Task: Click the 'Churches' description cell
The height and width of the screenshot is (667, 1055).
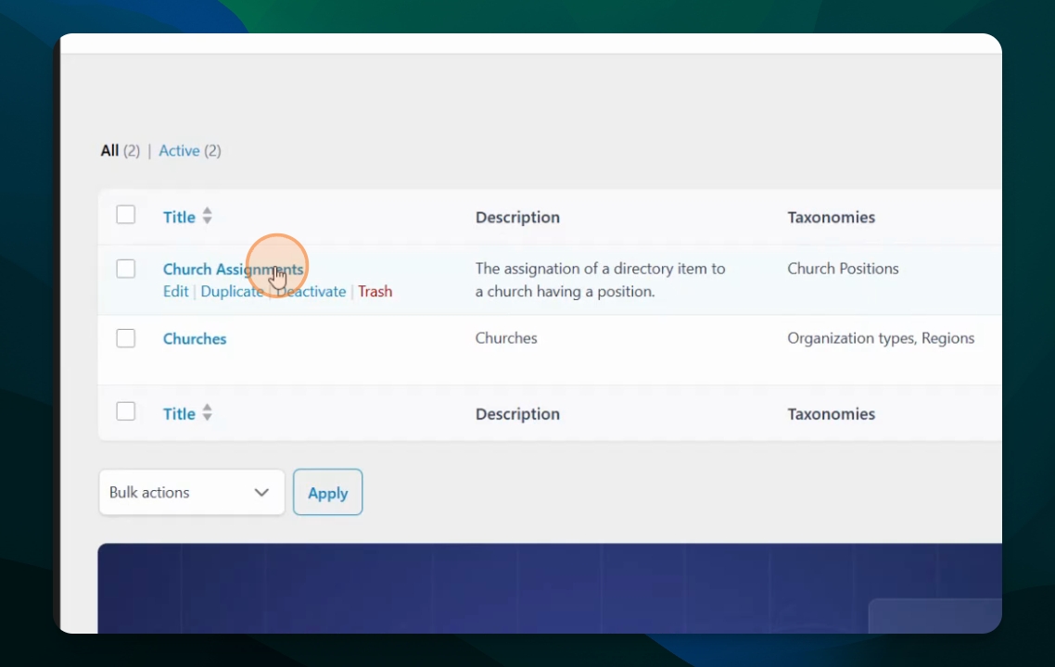Action: [506, 338]
